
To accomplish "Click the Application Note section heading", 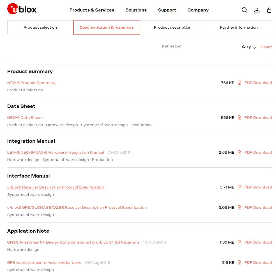I will (x=28, y=231).
